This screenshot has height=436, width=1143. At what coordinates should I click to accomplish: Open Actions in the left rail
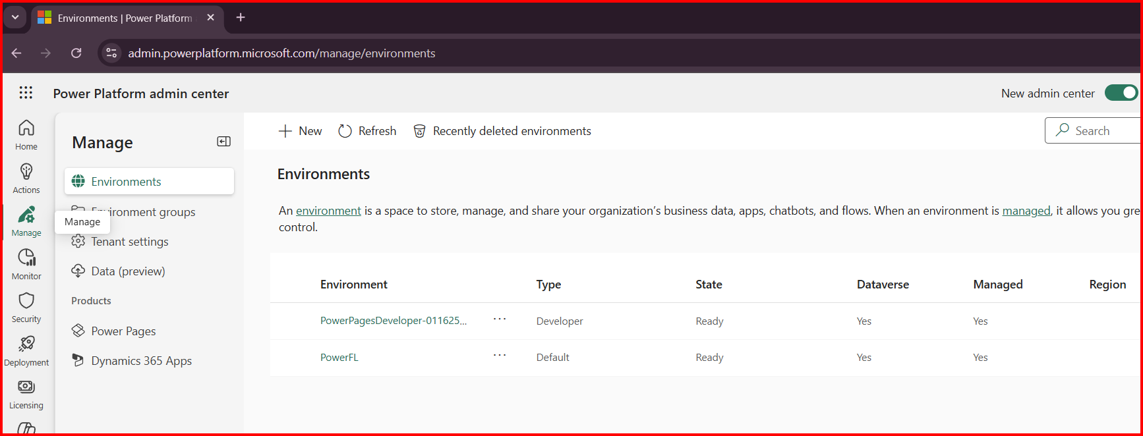pyautogui.click(x=26, y=178)
